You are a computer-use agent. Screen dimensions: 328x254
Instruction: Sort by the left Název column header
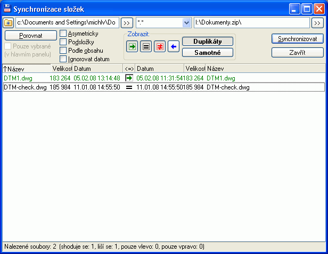[27, 69]
